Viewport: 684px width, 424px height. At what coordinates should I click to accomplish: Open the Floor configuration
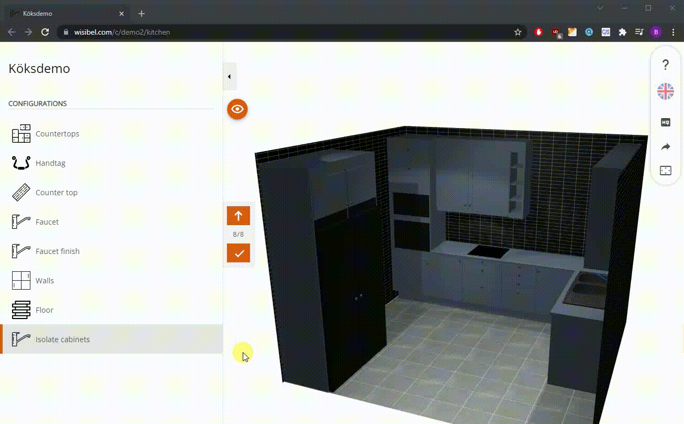click(x=45, y=310)
